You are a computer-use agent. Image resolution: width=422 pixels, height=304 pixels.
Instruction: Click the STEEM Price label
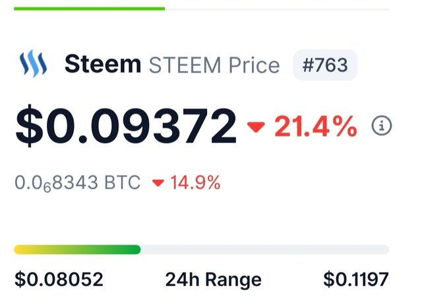pos(214,65)
